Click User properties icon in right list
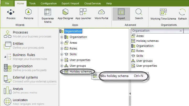This screenshot has width=189, height=106. [x=133, y=66]
